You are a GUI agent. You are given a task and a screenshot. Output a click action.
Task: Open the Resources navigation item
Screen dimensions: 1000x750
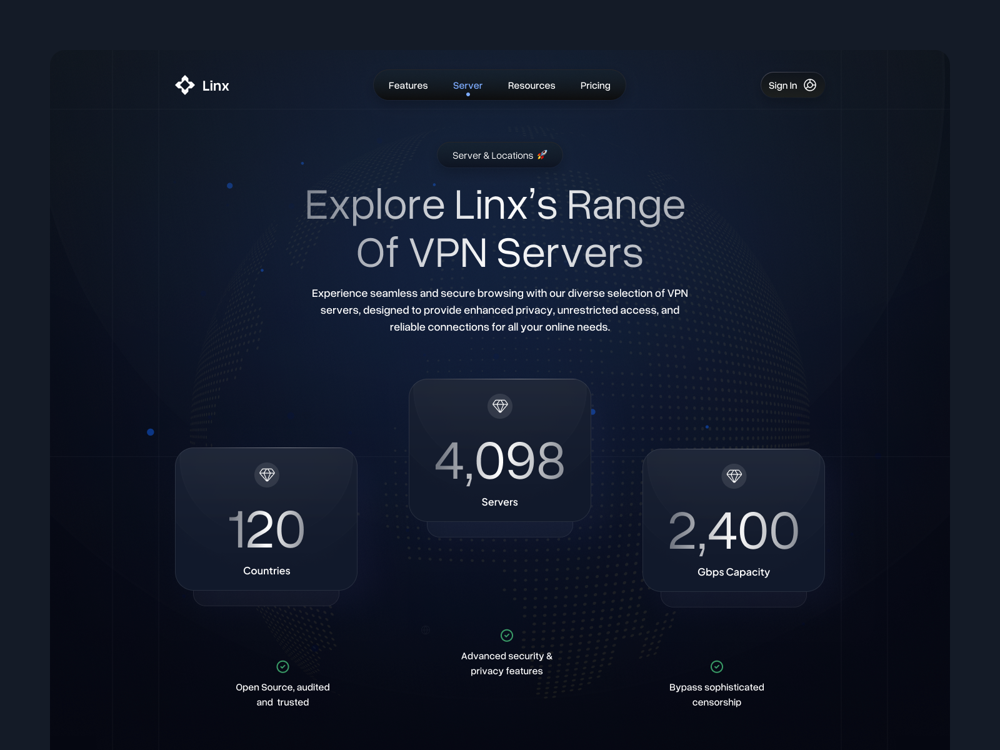(531, 85)
